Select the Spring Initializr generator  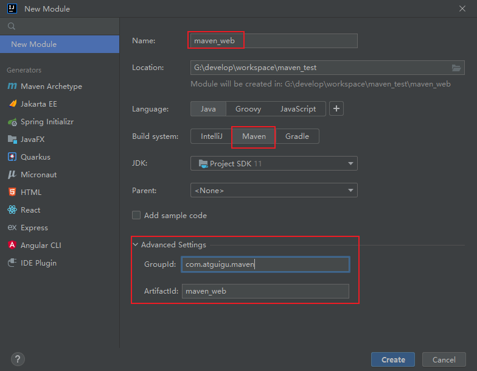pos(60,122)
